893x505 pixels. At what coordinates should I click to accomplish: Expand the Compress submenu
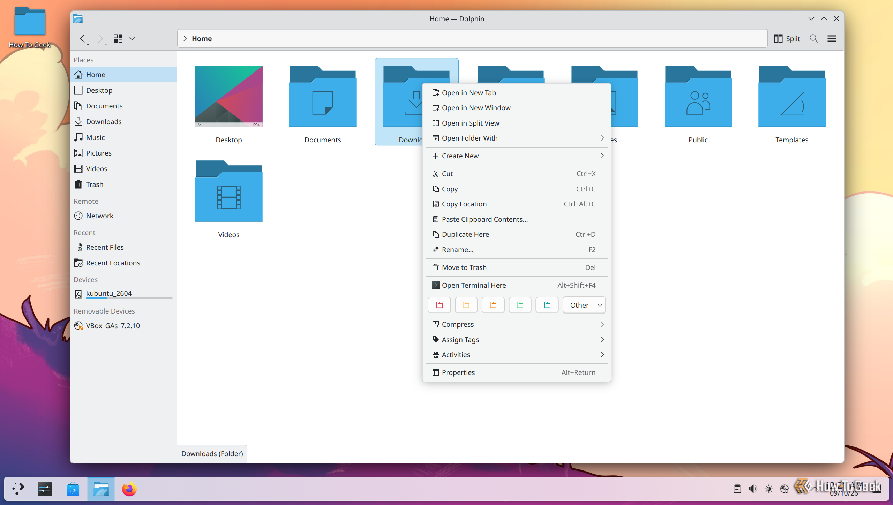(516, 324)
